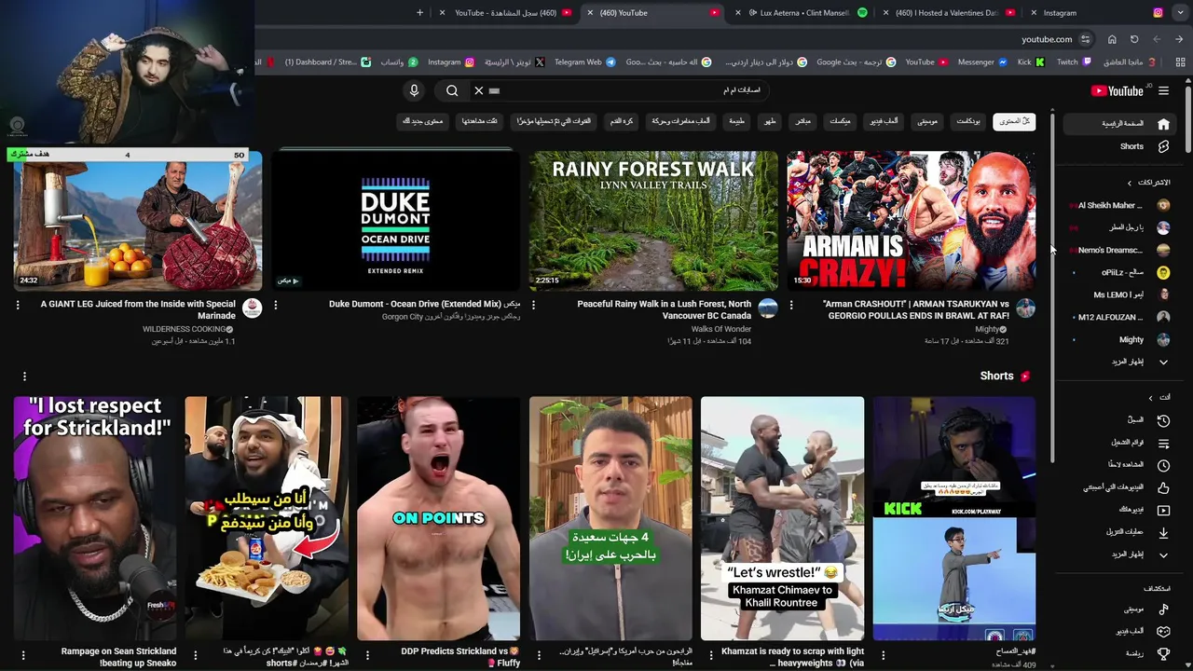Open Mighty channel in subscriptions list
Viewport: 1193px width, 671px height.
[x=1121, y=339]
